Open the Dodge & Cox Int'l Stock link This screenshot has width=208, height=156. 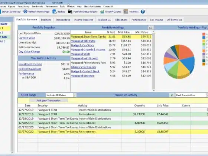click(x=85, y=71)
